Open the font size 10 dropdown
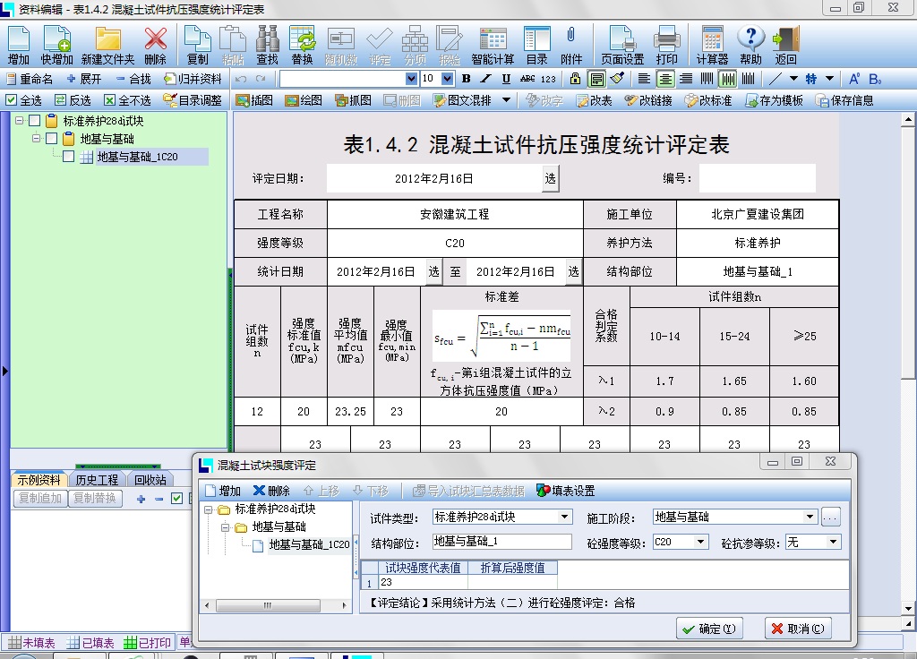The image size is (917, 659). coord(448,79)
